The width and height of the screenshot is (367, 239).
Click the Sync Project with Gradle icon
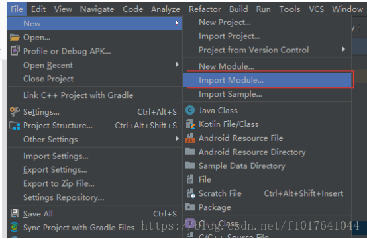15,227
